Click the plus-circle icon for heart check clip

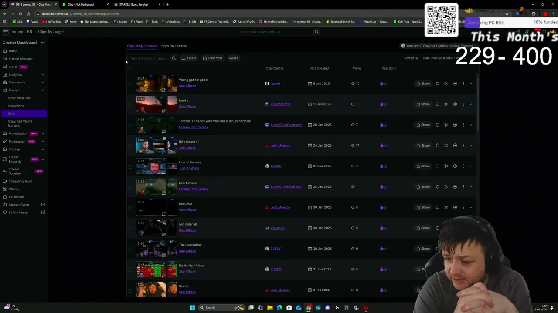click(455, 187)
